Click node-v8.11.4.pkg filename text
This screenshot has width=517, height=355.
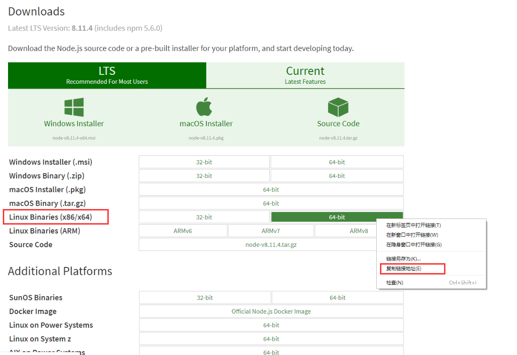point(206,138)
